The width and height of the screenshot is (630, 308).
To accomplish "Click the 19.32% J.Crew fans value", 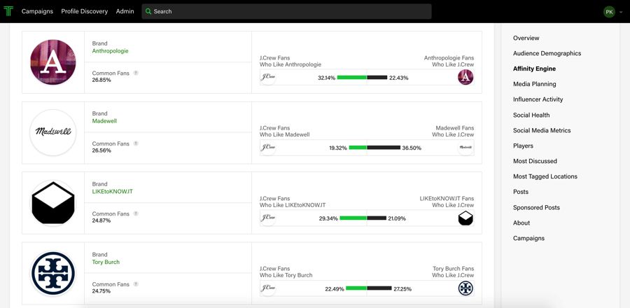I will click(338, 148).
